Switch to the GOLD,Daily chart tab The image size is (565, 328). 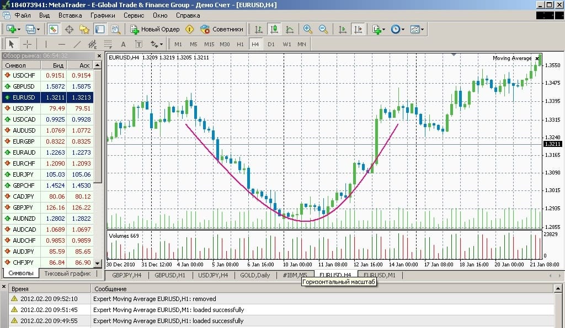(x=255, y=275)
